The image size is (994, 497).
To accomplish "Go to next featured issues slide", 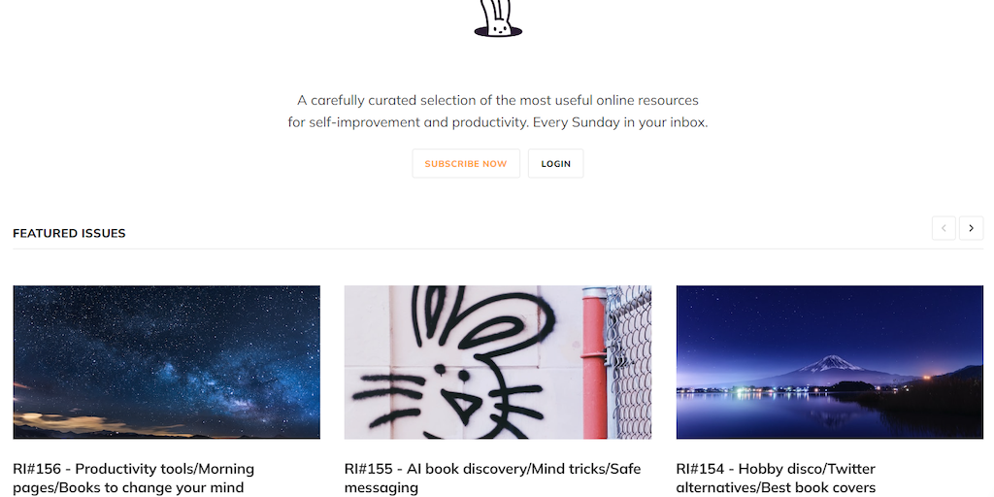I will tap(971, 228).
